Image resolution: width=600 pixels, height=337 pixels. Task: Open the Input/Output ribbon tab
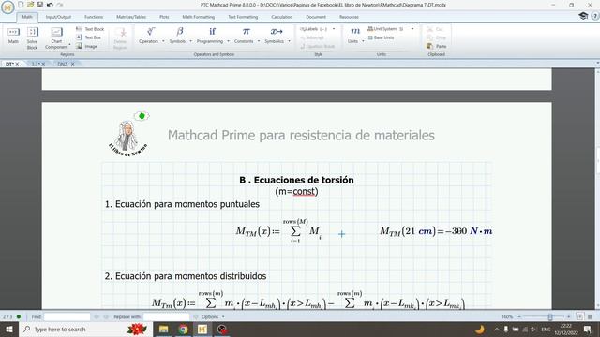pyautogui.click(x=58, y=17)
